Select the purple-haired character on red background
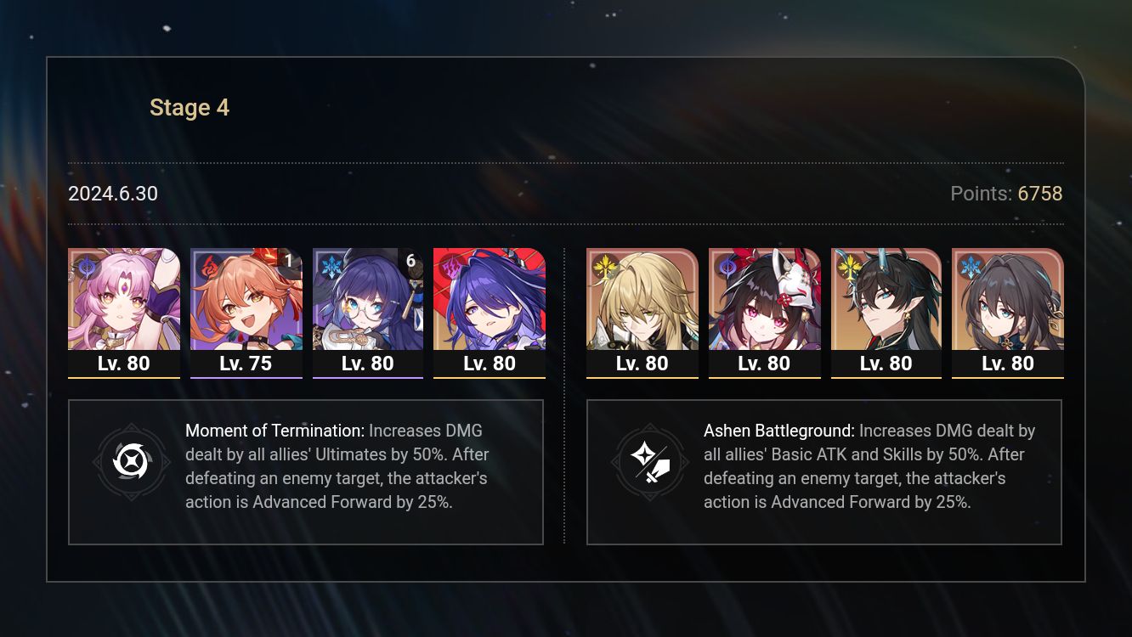The image size is (1132, 637). pos(490,299)
